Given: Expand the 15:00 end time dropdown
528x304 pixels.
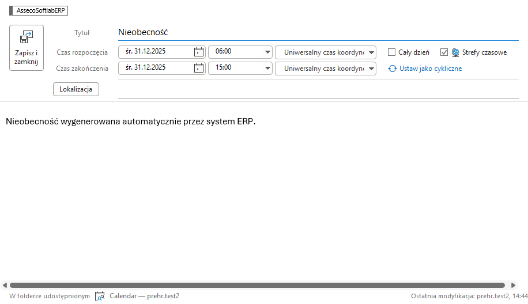Looking at the screenshot, I should (267, 69).
